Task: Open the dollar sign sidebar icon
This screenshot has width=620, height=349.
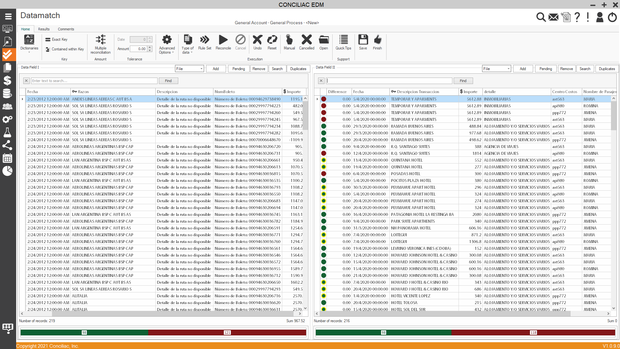Action: [7, 80]
